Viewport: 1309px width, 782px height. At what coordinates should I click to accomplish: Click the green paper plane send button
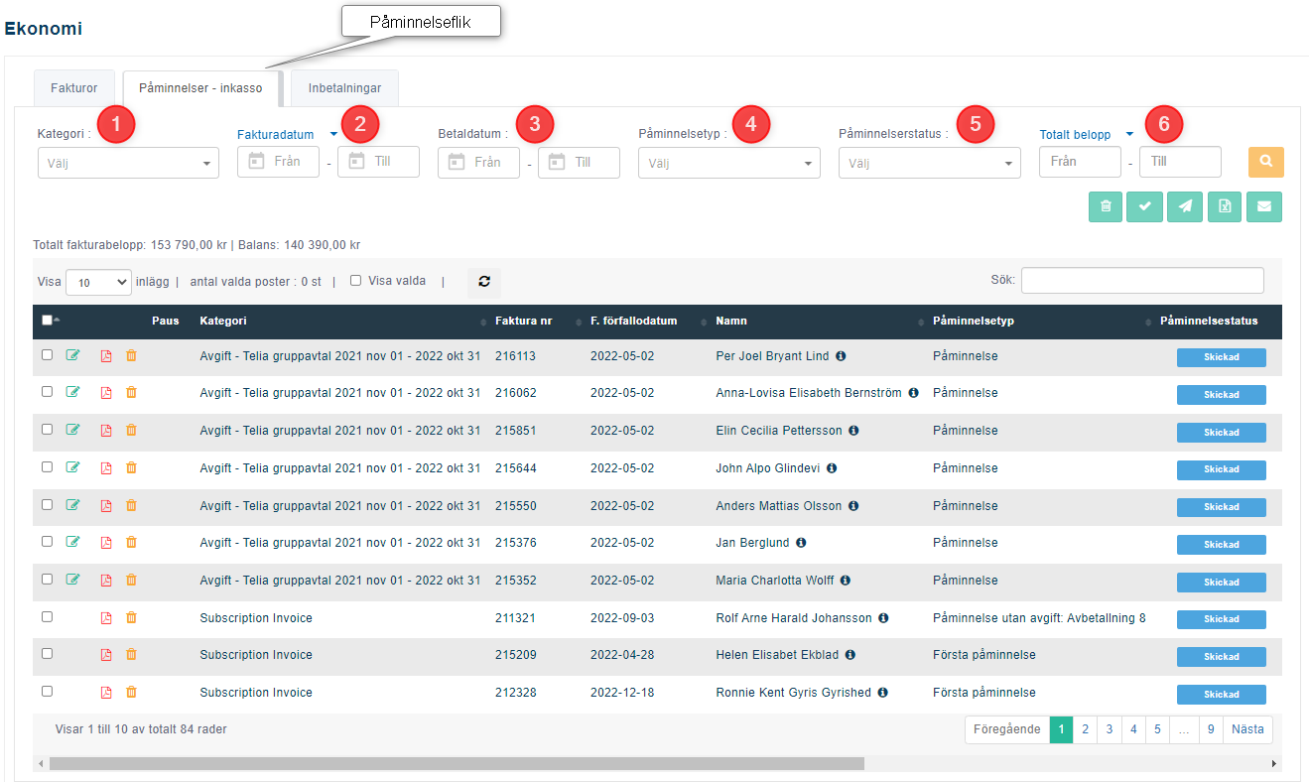point(1185,206)
